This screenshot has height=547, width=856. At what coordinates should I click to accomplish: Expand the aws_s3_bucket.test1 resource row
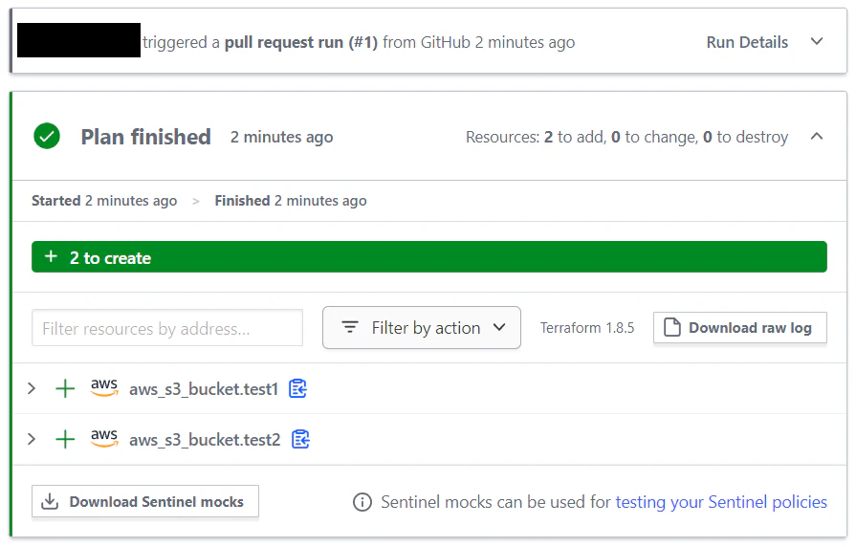(x=32, y=388)
